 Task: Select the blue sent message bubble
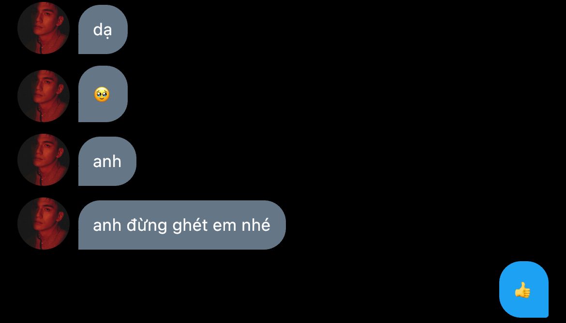[524, 290]
